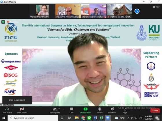The height and width of the screenshot is (121, 162).
Task: Click the taskbar search box
Action: pyautogui.click(x=33, y=118)
